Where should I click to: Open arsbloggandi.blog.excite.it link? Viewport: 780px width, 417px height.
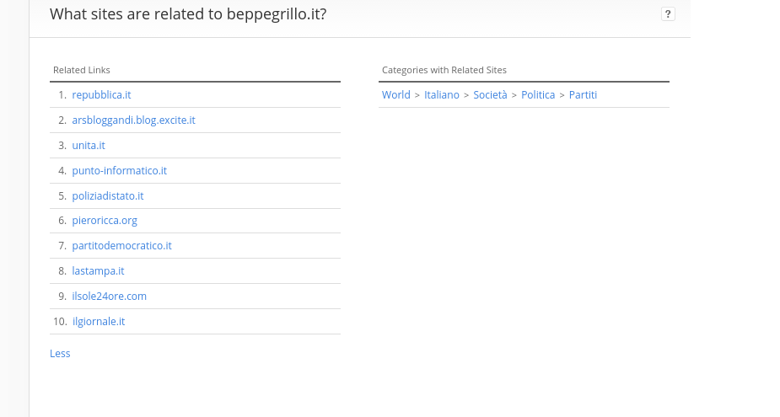[x=133, y=120]
